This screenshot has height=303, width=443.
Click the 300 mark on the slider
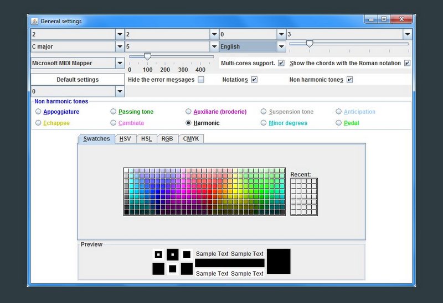pos(183,70)
